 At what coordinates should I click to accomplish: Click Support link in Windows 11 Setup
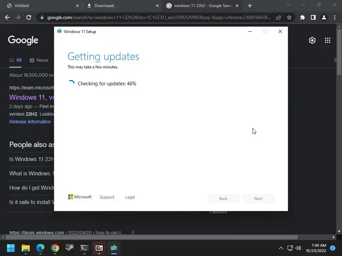[107, 197]
